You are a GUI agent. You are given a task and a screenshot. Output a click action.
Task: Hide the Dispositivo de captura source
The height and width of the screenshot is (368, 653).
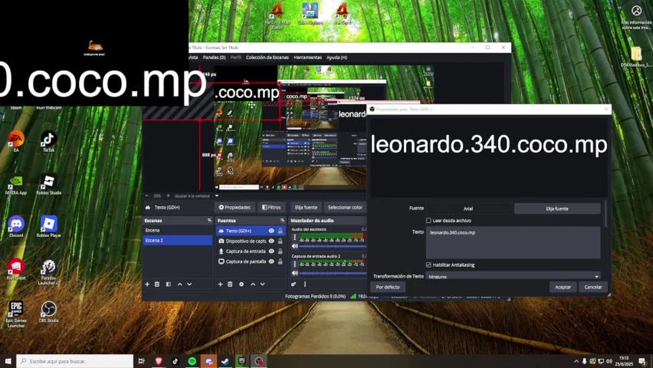click(271, 241)
